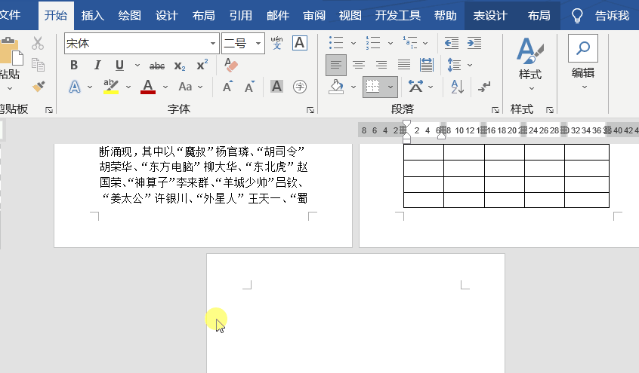The image size is (639, 373).
Task: Open font dialog launcher
Action: pos(310,110)
